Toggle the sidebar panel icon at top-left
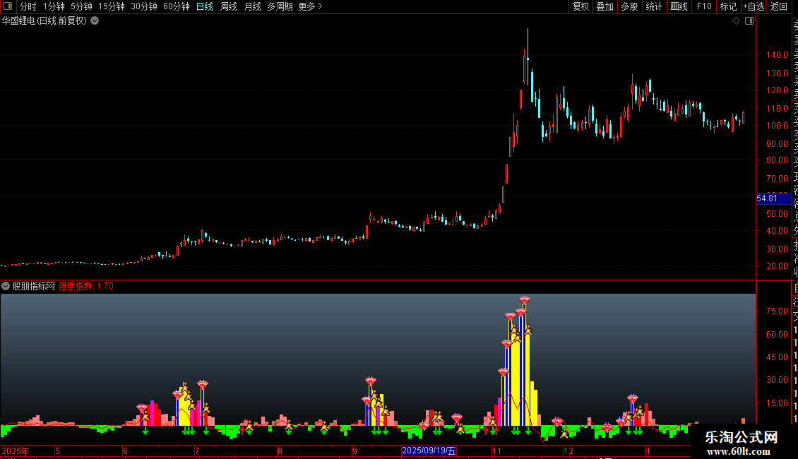The height and width of the screenshot is (459, 798). 8,6
